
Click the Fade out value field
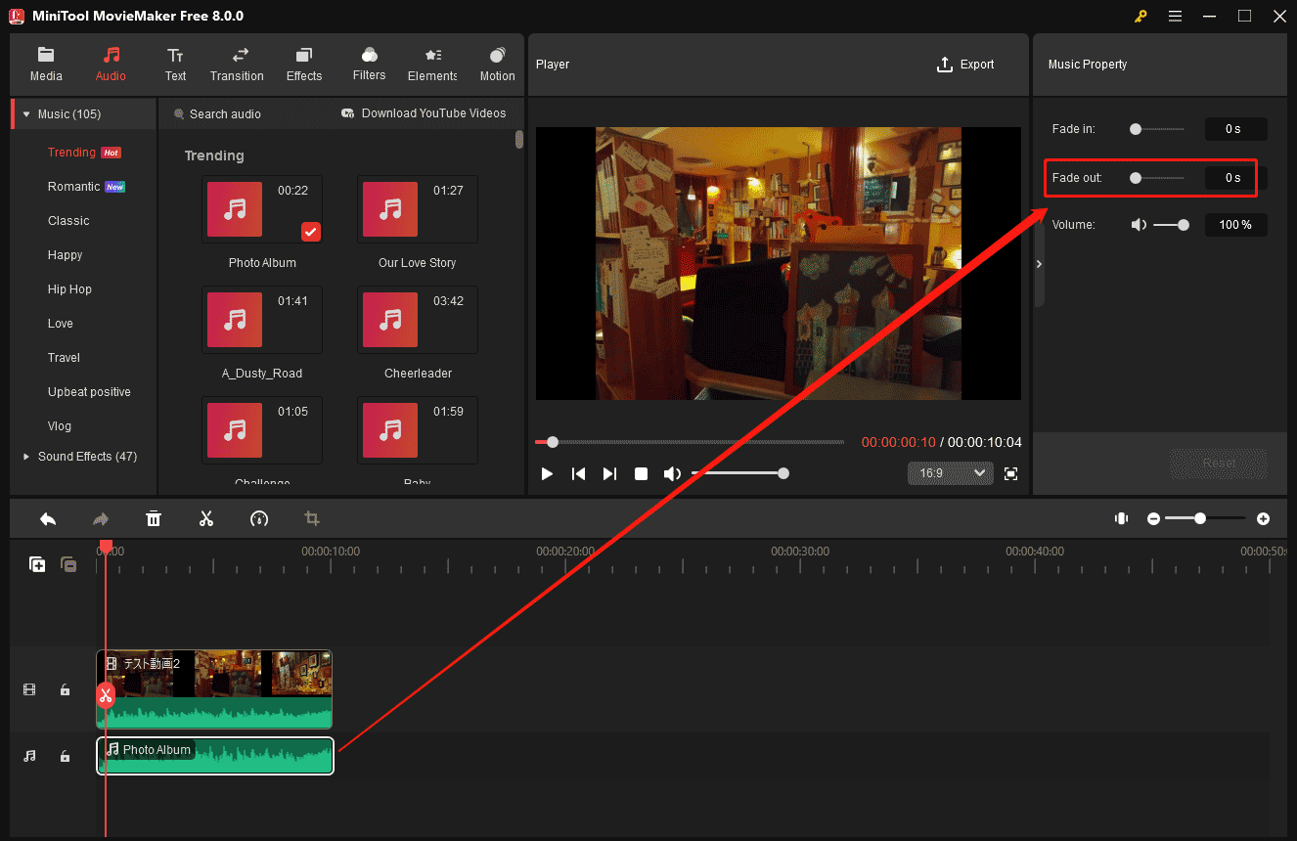tap(1235, 178)
